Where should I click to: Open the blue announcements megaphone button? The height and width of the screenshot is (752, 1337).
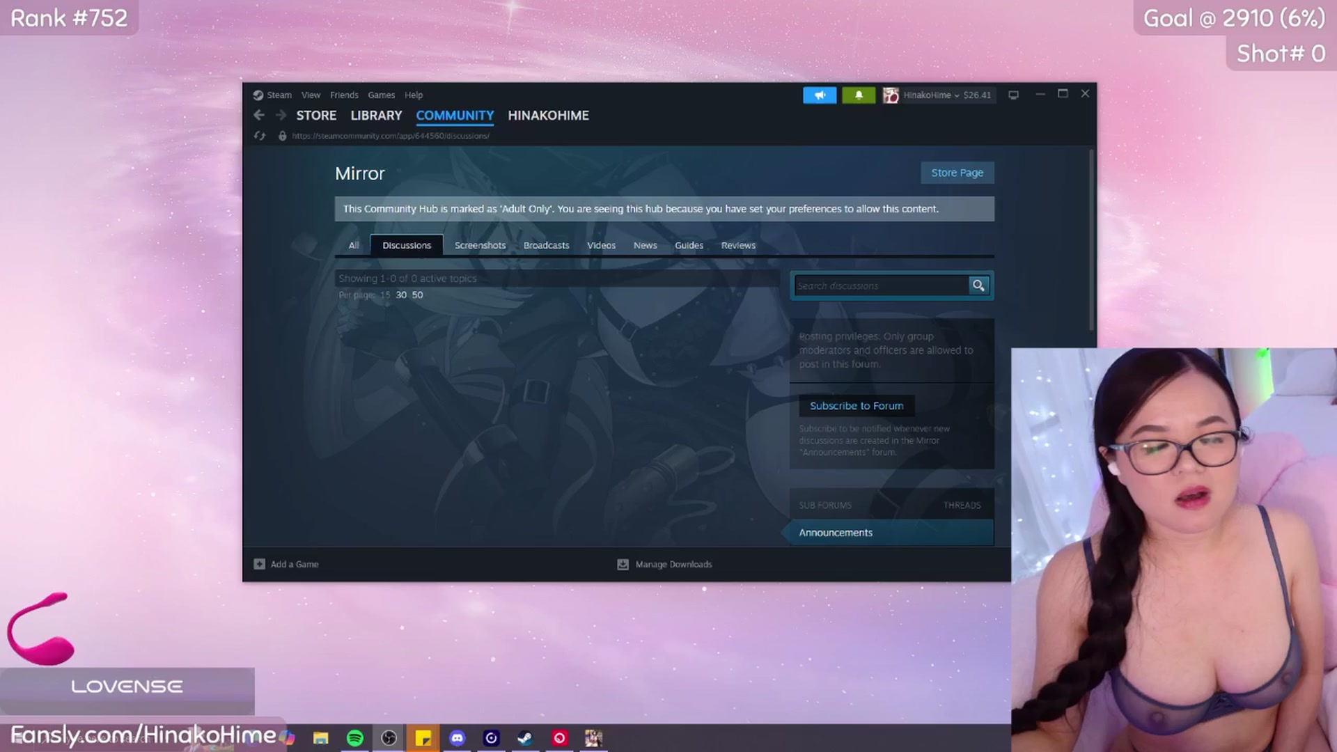point(820,95)
